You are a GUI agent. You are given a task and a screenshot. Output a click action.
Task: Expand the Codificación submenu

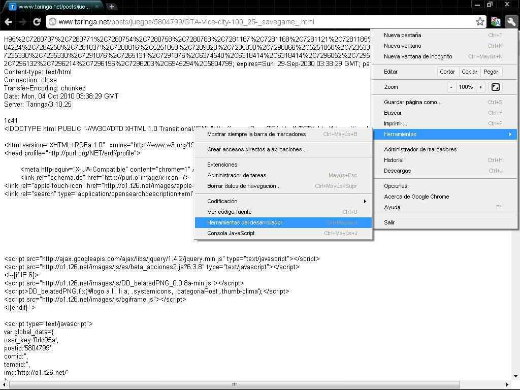[x=283, y=201]
